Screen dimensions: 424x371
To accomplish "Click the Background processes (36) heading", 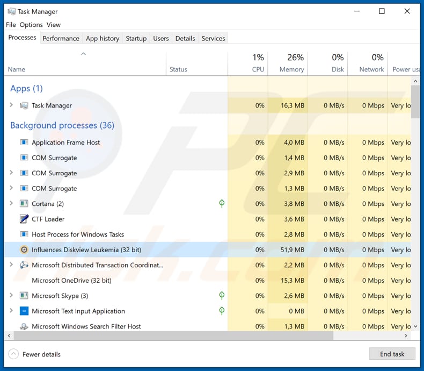I will 62,125.
